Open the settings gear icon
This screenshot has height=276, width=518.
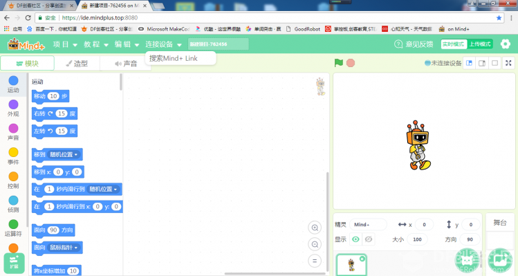[x=505, y=44]
